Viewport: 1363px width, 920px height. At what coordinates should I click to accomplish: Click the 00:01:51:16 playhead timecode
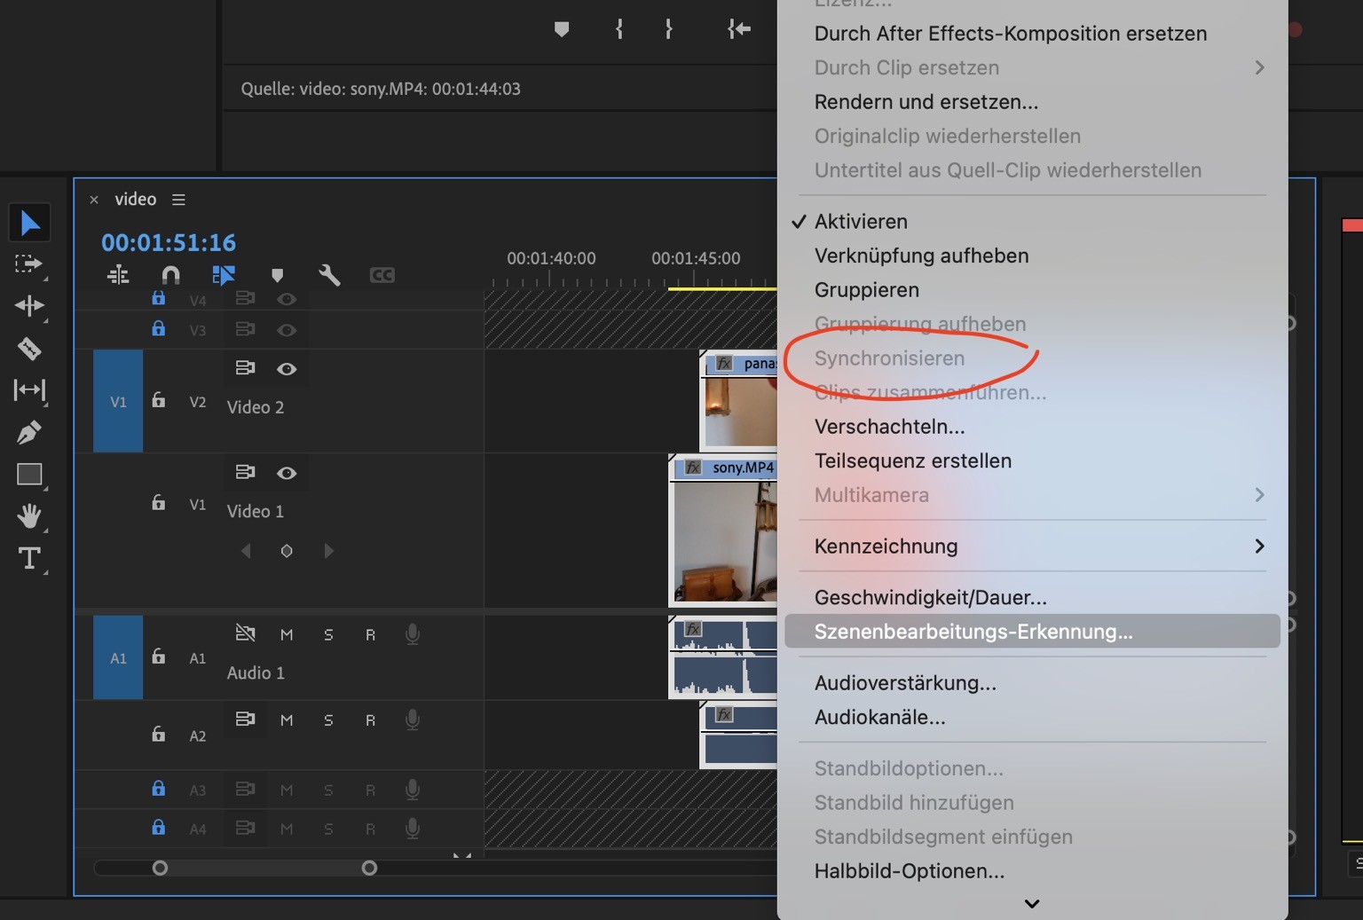point(169,243)
